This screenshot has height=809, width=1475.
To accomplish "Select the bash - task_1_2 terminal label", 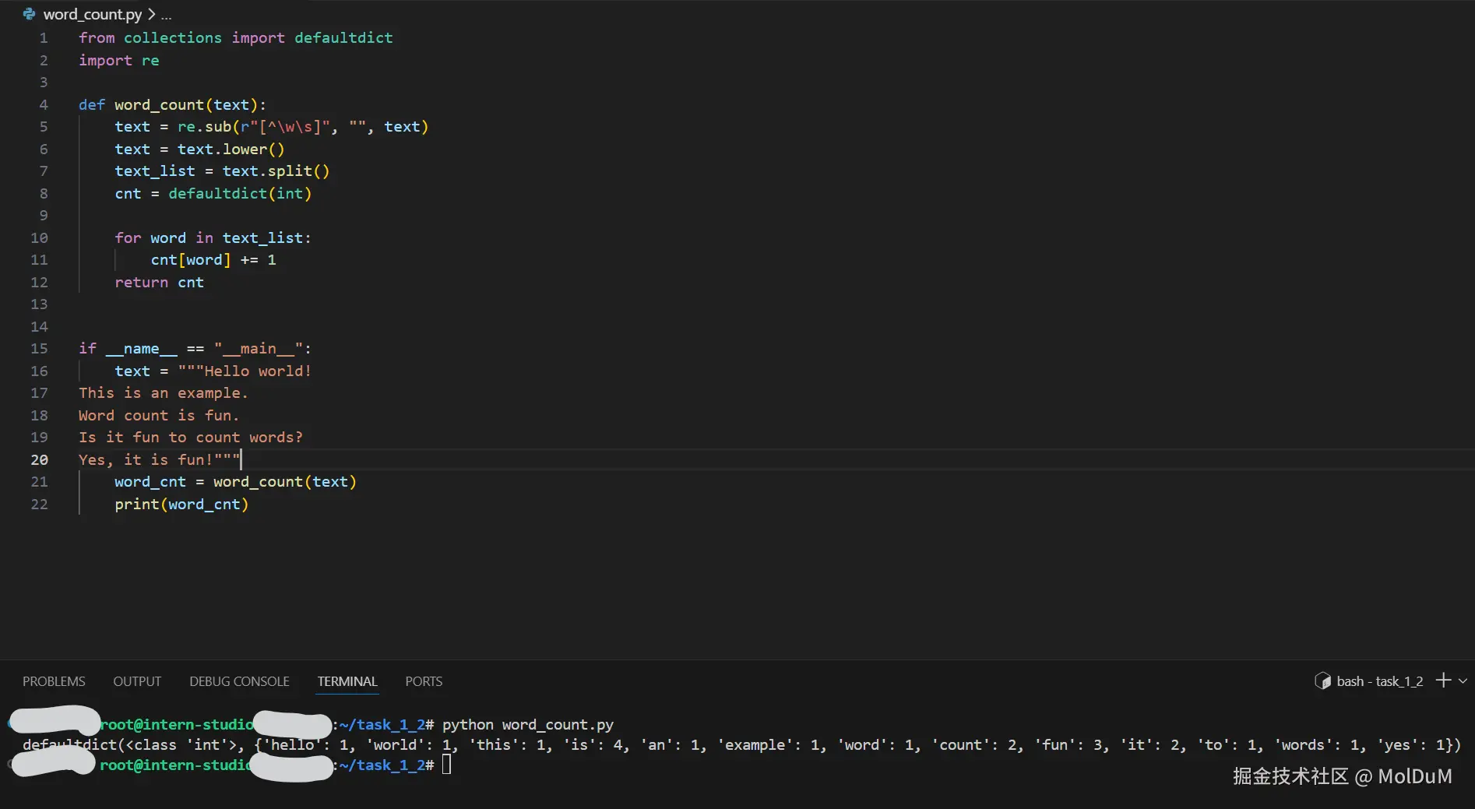I will (1379, 681).
